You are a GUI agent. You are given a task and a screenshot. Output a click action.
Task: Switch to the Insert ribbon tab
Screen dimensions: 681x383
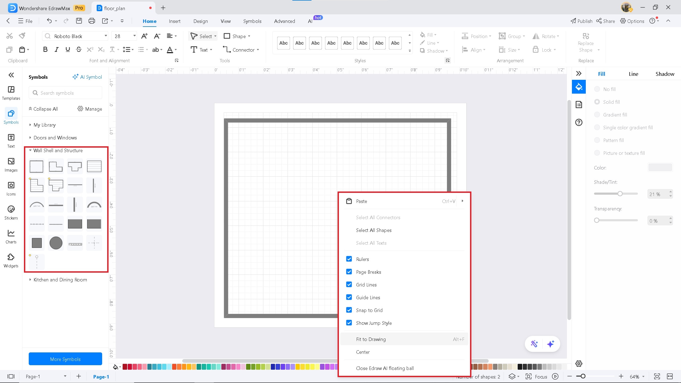tap(175, 21)
